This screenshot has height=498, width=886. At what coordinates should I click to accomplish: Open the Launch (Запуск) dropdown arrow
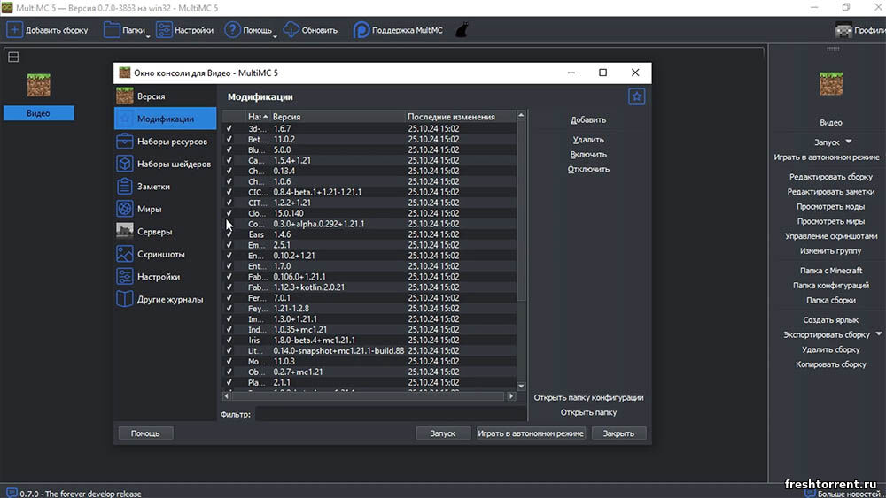[x=848, y=142]
